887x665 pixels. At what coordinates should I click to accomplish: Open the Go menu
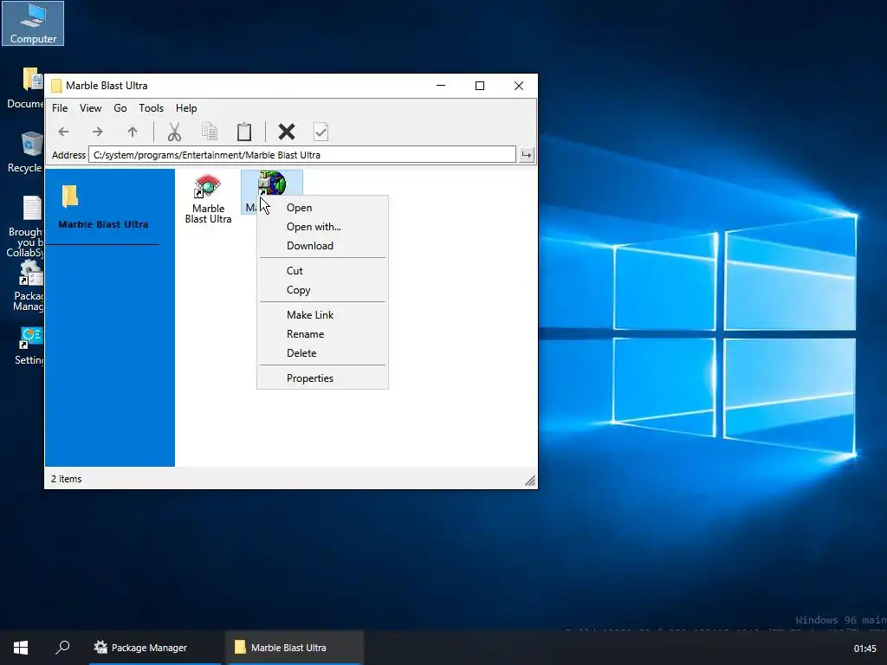120,108
